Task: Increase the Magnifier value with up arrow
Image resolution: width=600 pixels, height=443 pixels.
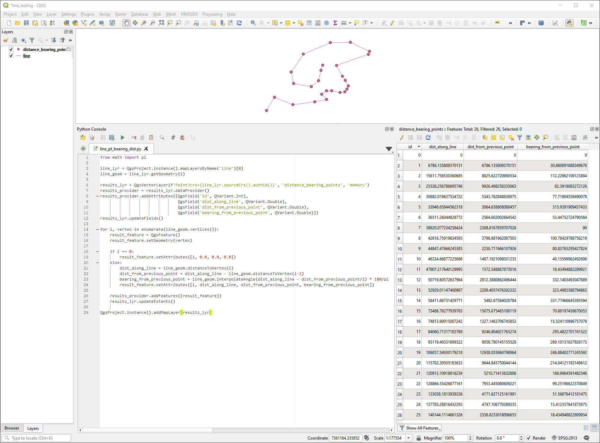Action: pyautogui.click(x=470, y=436)
